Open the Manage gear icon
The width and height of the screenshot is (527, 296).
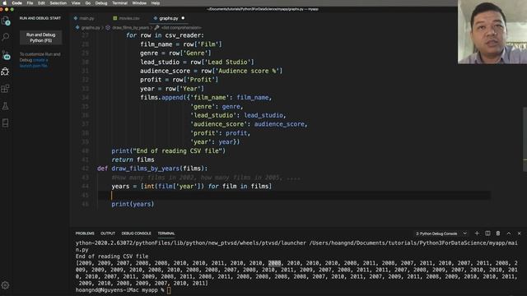[6, 285]
